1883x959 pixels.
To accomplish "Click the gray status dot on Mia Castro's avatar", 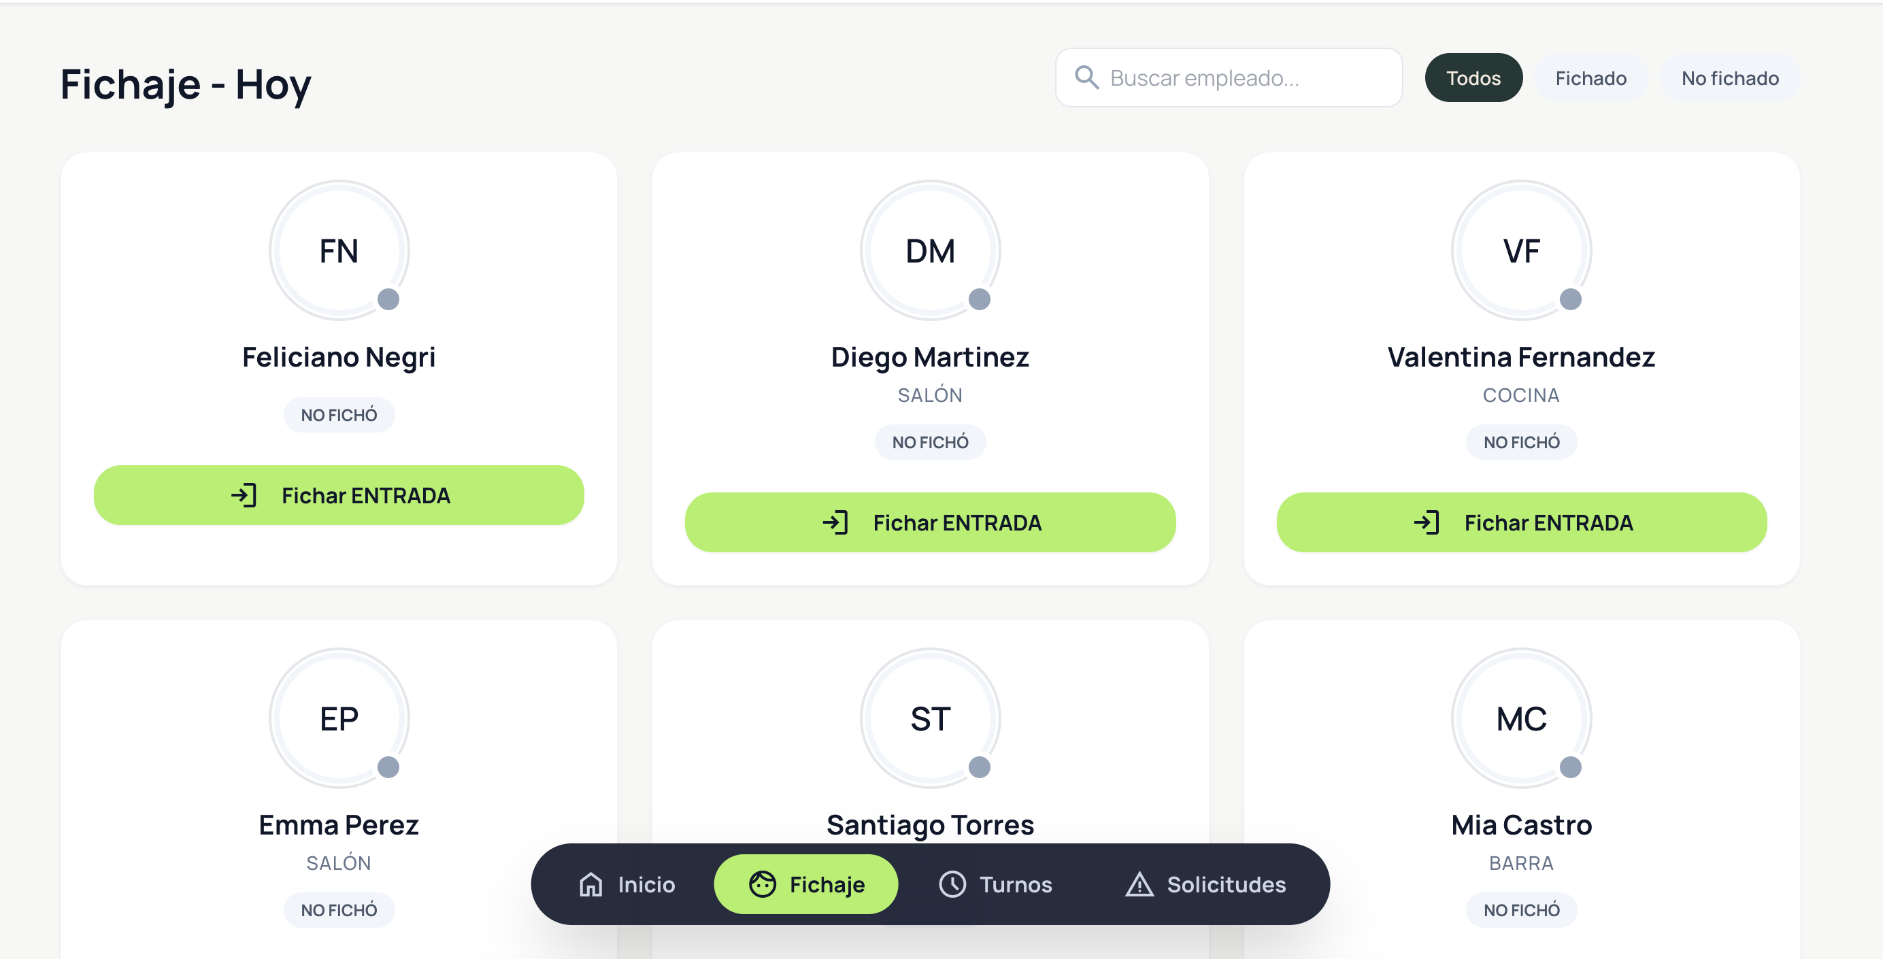I will pyautogui.click(x=1570, y=767).
